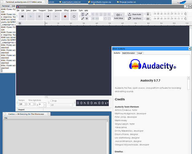Open the Audio Setup dropdown
Image resolution: width=192 pixels, height=154 pixels.
coord(119,16)
